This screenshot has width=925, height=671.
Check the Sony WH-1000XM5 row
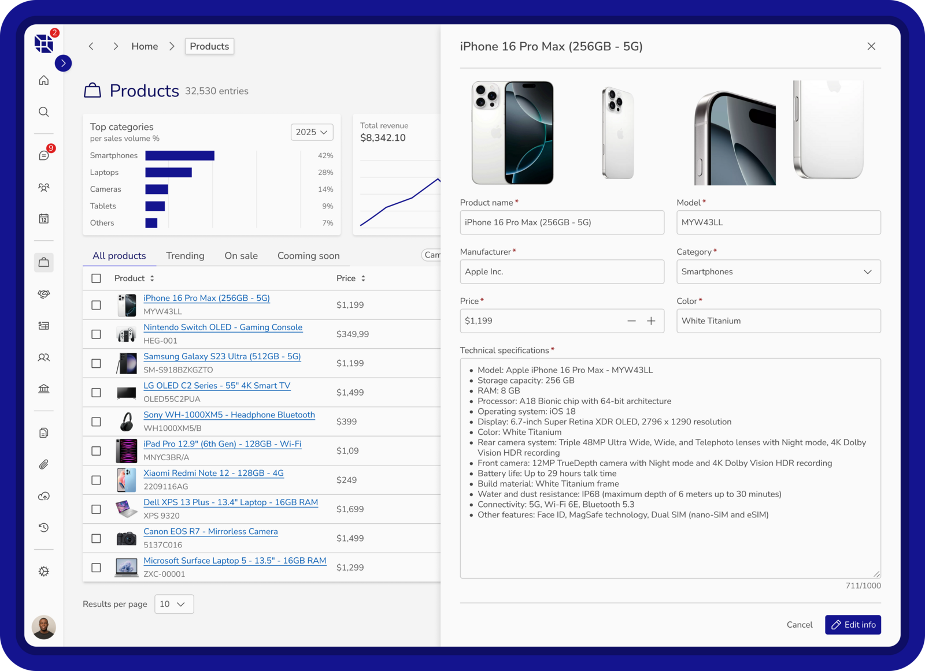96,422
